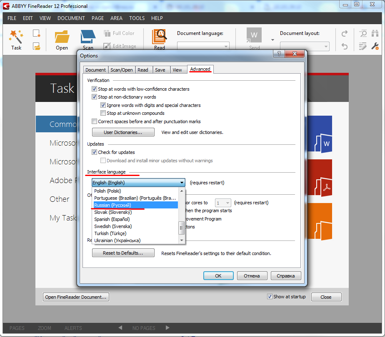Click the undo arrow icon
Image resolution: width=385 pixels, height=337 pixels.
point(344,46)
